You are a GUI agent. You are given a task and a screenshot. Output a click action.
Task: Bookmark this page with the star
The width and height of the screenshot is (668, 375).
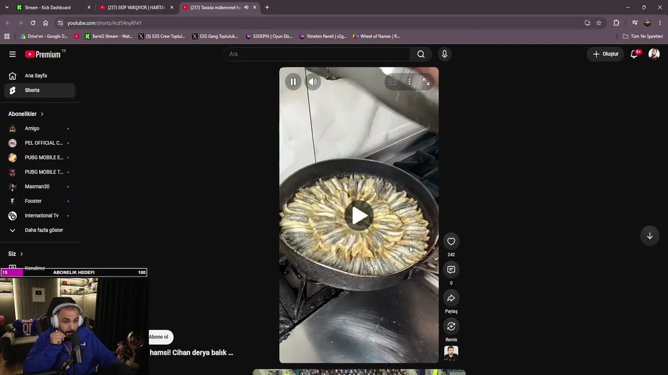(x=599, y=23)
